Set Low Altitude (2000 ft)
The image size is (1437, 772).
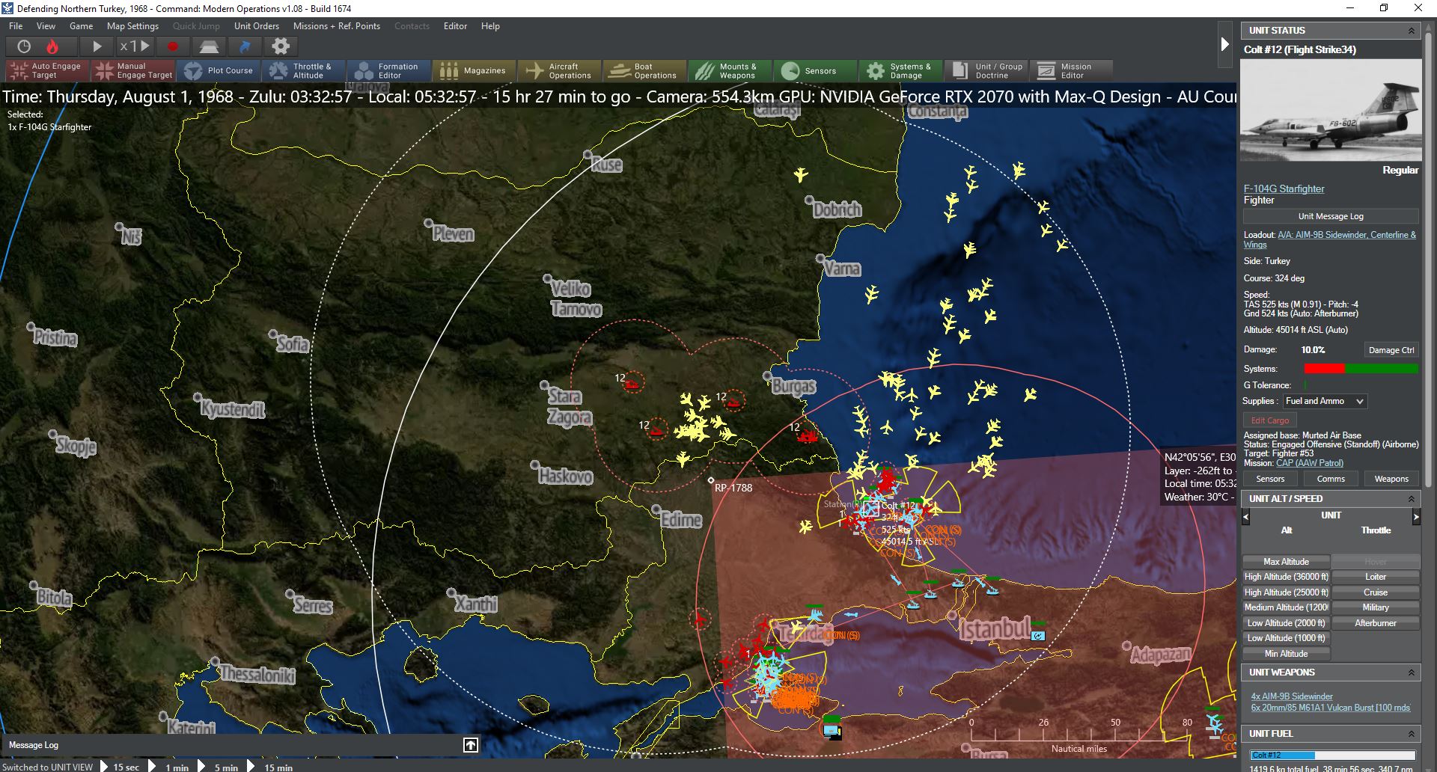tap(1286, 623)
